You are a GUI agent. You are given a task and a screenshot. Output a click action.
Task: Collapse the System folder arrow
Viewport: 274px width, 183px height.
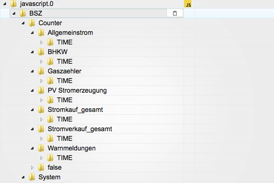point(23,177)
